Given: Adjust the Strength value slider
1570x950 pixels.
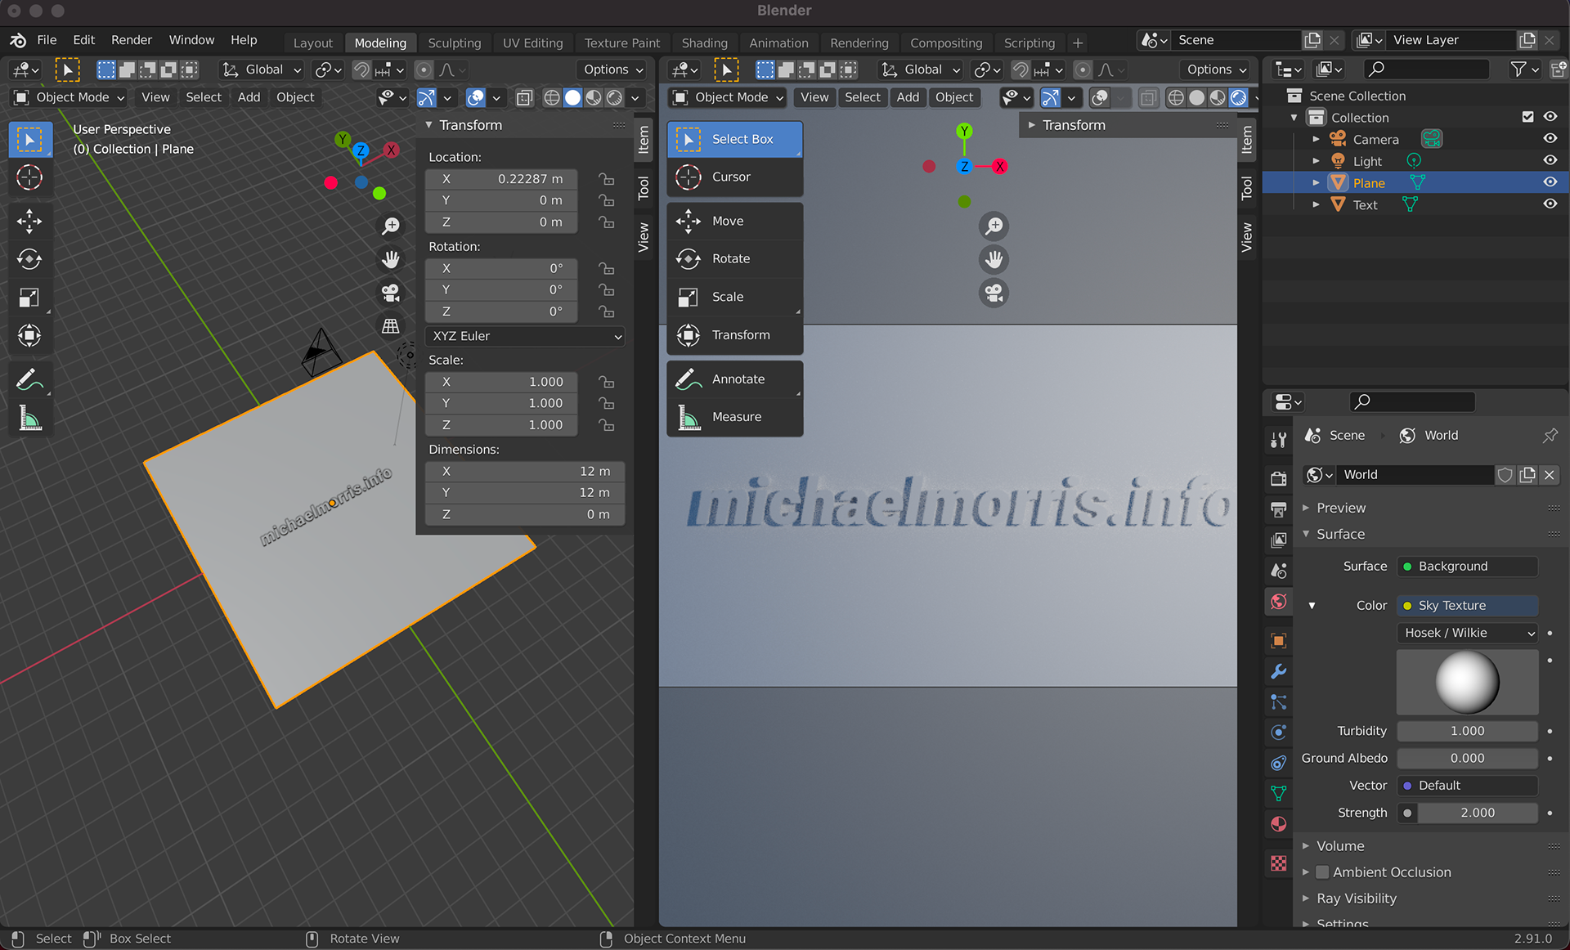Looking at the screenshot, I should [x=1478, y=813].
